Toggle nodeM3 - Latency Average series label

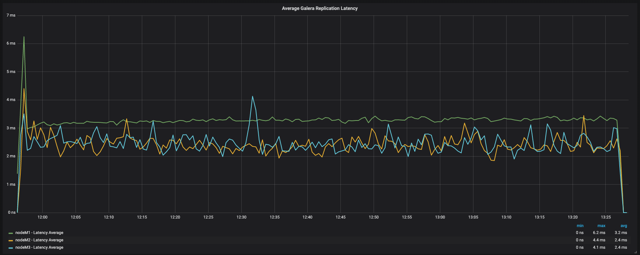[39, 248]
